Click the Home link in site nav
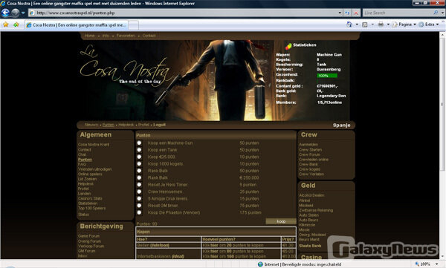Screen dimensions: 446x268 tap(90, 36)
